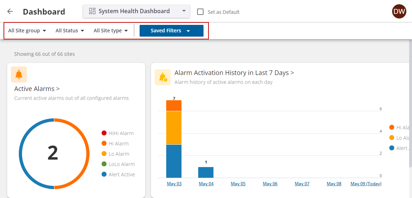Click the Active Alarms bell icon
The width and height of the screenshot is (412, 198).
coord(19,75)
